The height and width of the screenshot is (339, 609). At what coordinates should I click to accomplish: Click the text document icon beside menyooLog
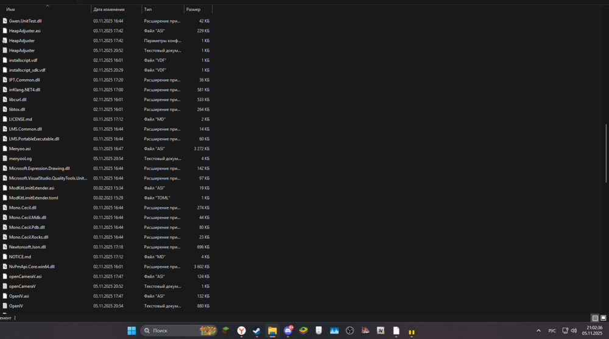[x=5, y=158]
